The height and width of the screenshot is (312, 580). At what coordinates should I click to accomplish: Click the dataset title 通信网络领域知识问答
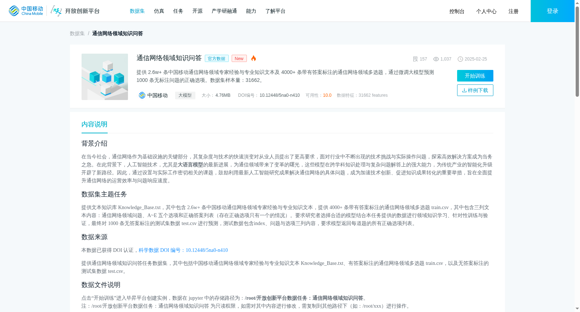tap(169, 58)
